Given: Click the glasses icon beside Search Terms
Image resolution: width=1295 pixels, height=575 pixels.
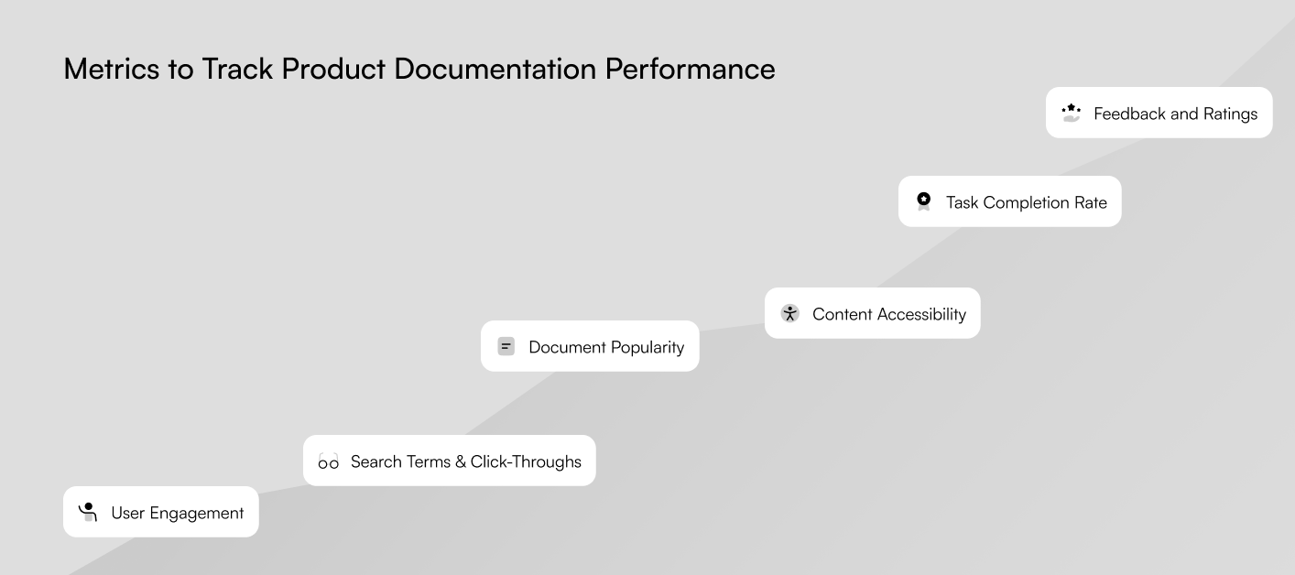Looking at the screenshot, I should (328, 461).
